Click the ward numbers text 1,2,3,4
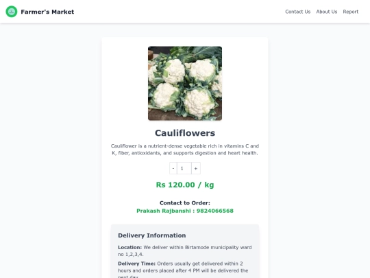 pos(134,255)
